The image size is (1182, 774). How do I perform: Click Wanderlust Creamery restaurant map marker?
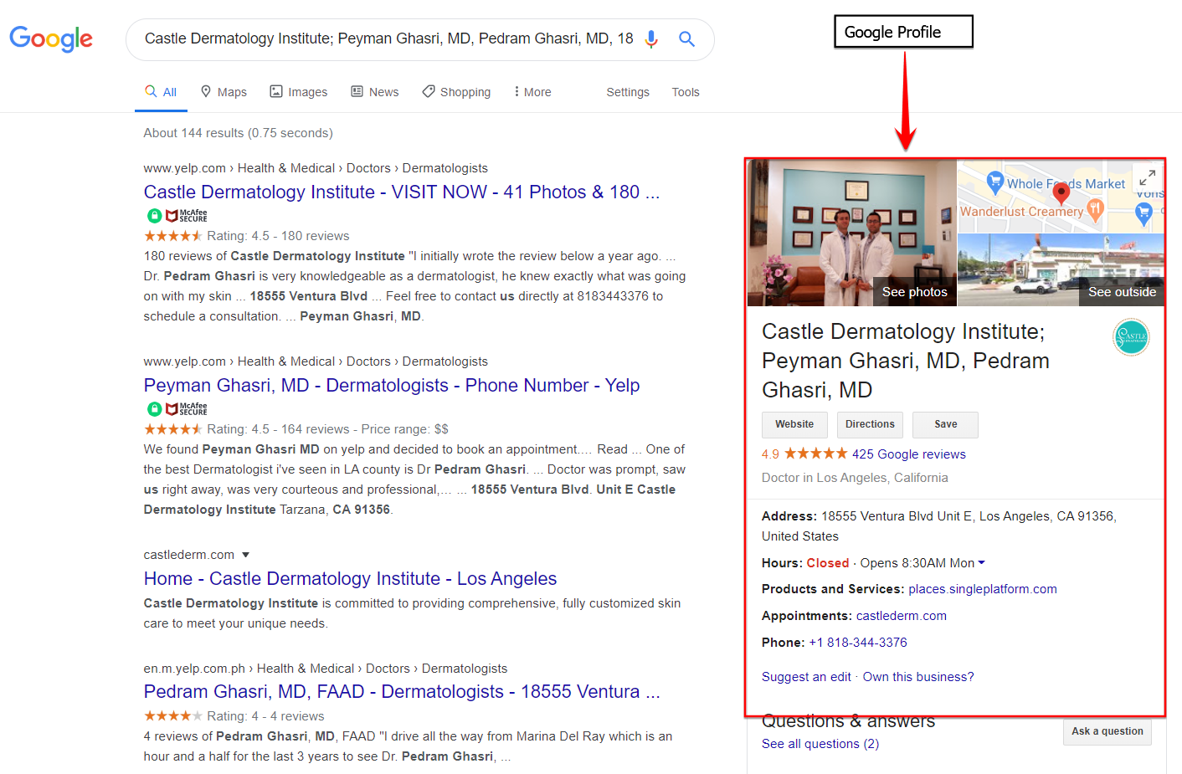pyautogui.click(x=1095, y=209)
